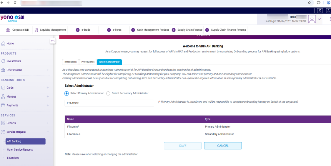Go back using browser back arrow
This screenshot has width=331, height=166.
tap(2, 3)
